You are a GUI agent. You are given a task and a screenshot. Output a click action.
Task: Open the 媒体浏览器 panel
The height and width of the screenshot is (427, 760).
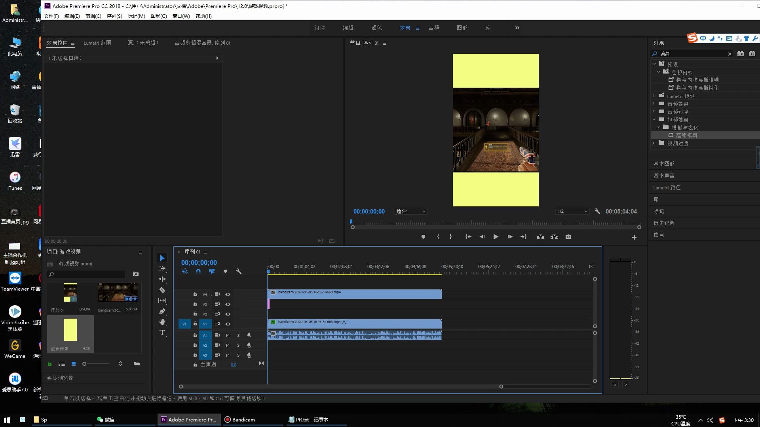[x=60, y=378]
